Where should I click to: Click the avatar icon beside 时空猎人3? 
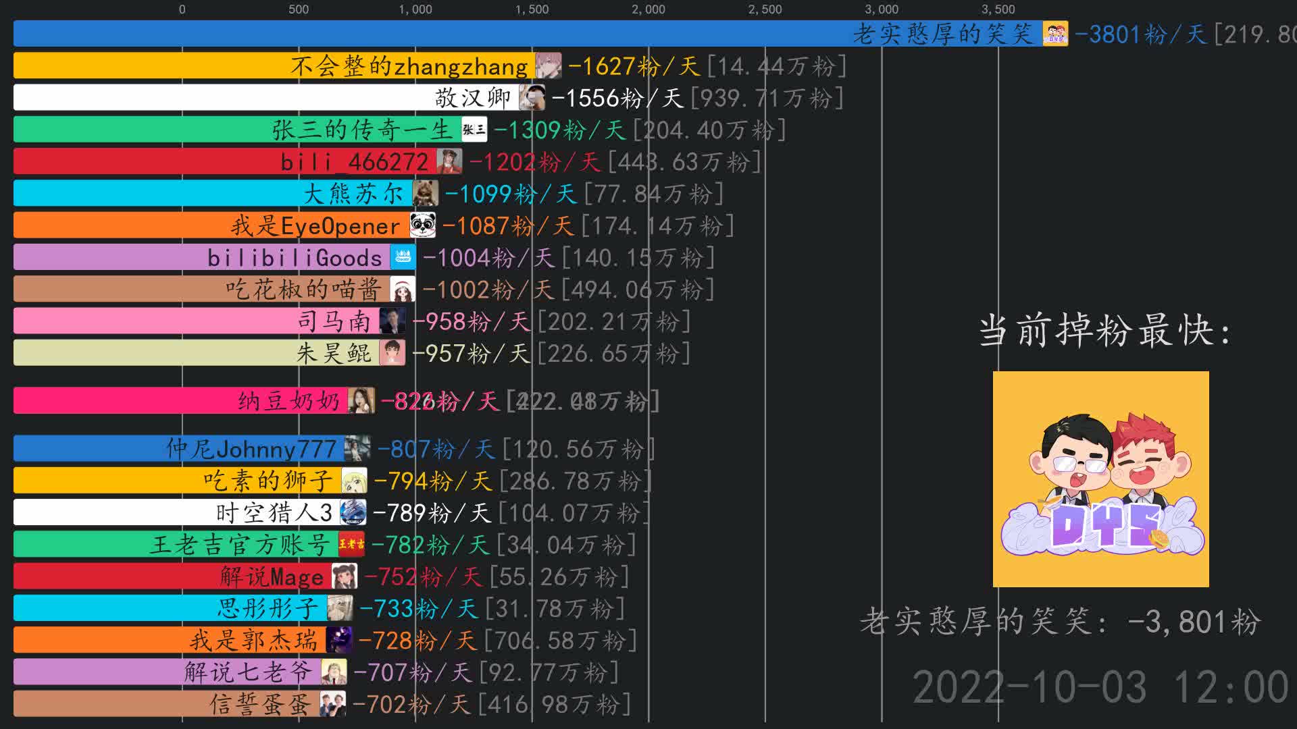(353, 512)
